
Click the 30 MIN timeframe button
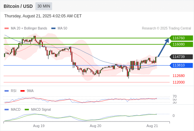pos(44,6)
